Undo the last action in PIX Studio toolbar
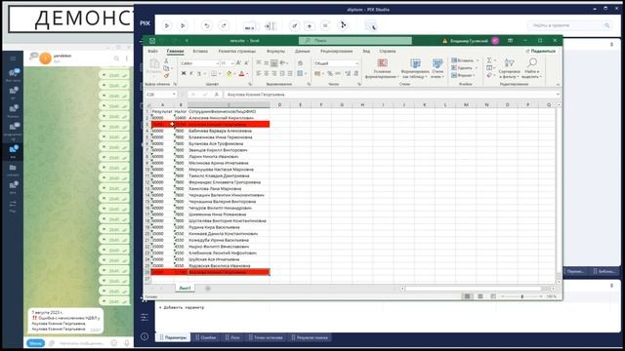The image size is (625, 351). [x=206, y=25]
